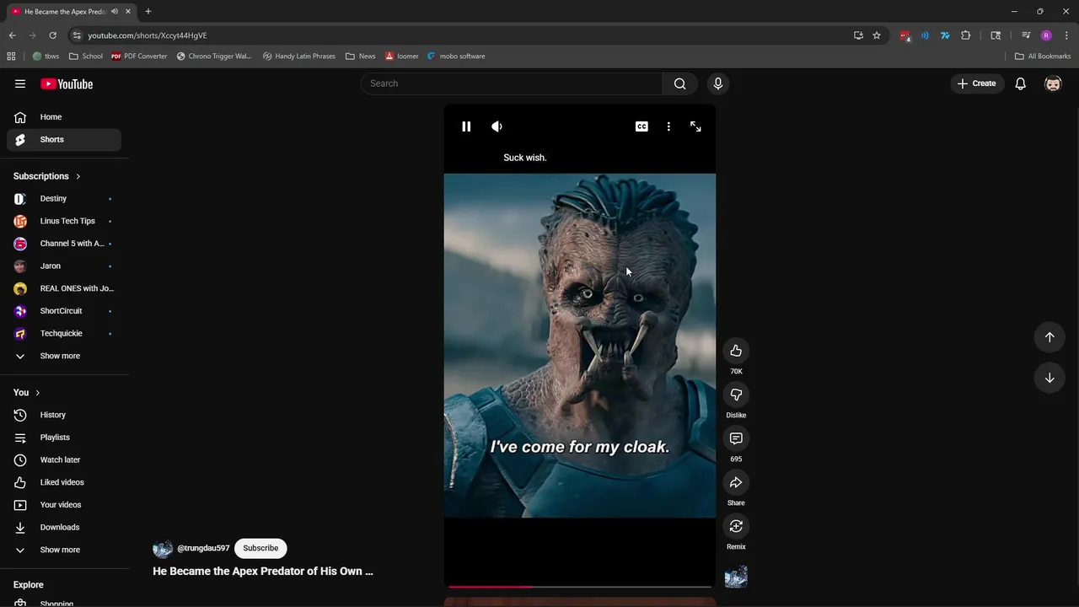
Task: Open Downloads in sidebar
Action: coord(64,527)
